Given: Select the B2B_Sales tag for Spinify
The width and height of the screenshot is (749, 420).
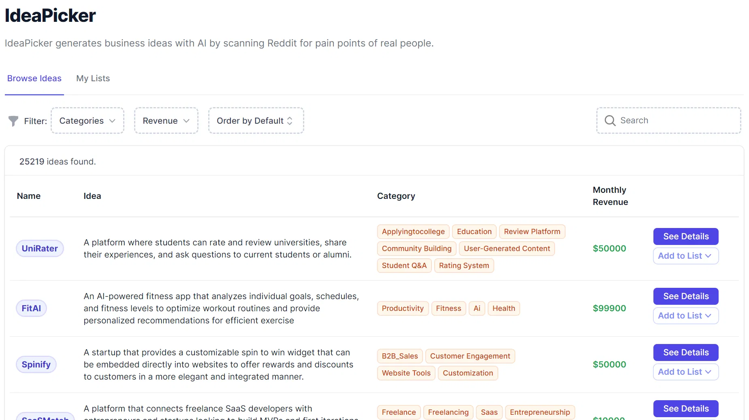Looking at the screenshot, I should coord(399,356).
